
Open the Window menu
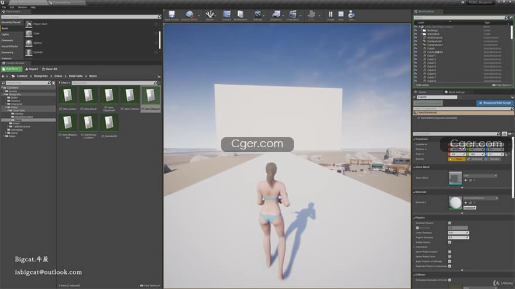(22, 7)
